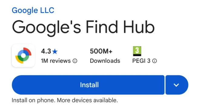Image resolution: width=200 pixels, height=109 pixels.
Task: Tap the blue star rating icon
Action: pyautogui.click(x=55, y=51)
